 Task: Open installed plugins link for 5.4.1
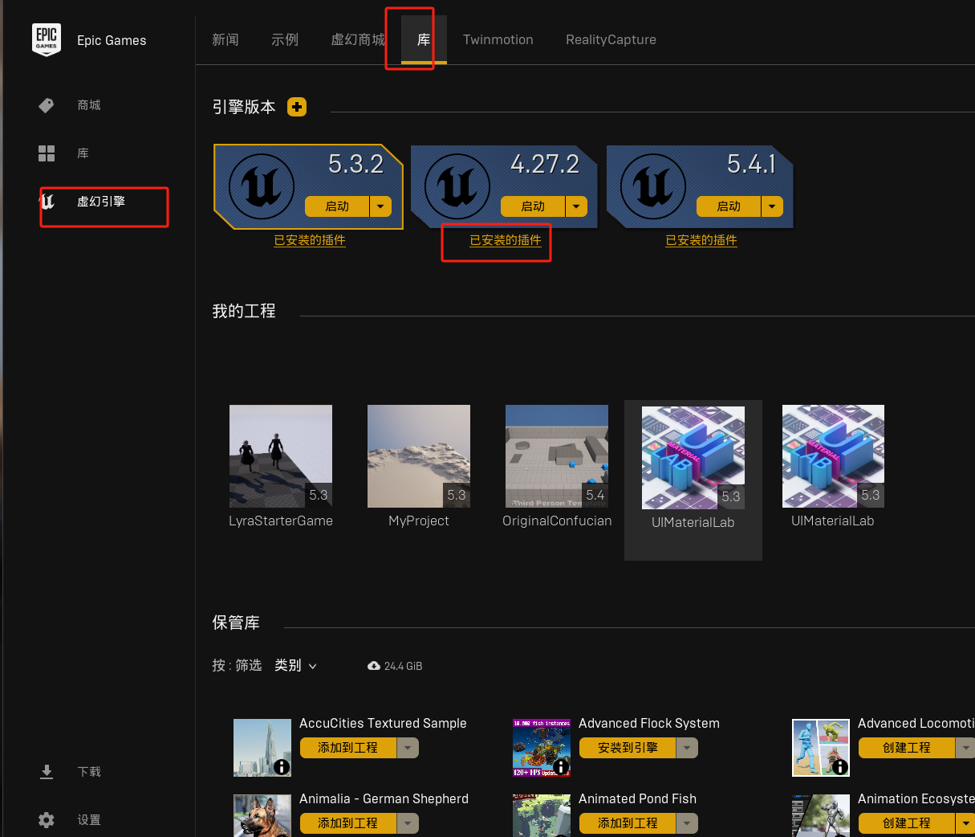701,240
